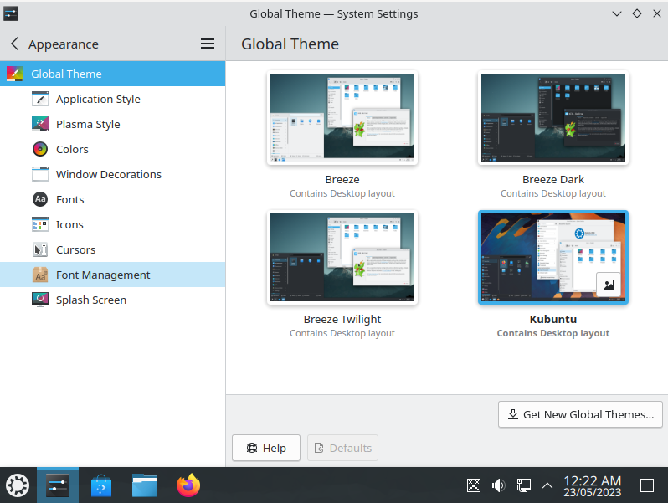Click the wallpaper image icon on Kubuntu preview
Screen dimensions: 668x503
pyautogui.click(x=609, y=284)
